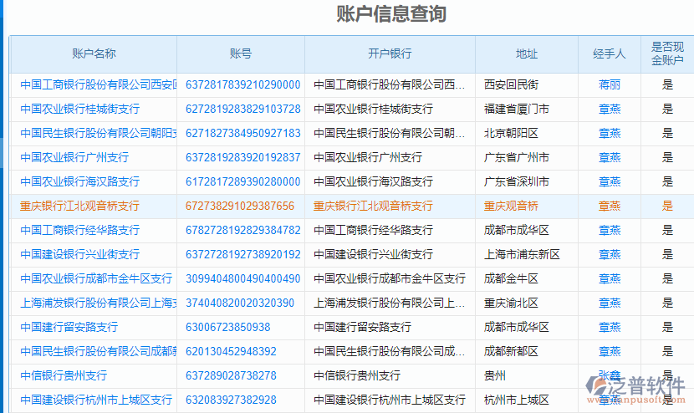Sort by the 账户名称 column header
694x413 pixels.
click(x=94, y=54)
